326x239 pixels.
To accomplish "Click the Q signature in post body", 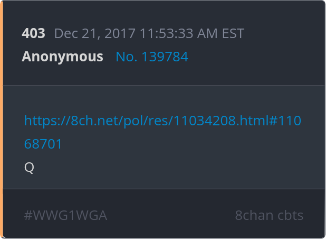I will 29,167.
